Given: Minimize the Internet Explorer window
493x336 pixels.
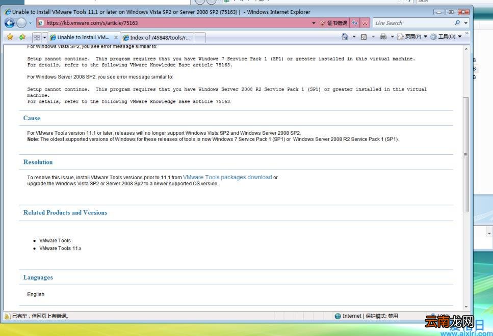Looking at the screenshot, I should coord(439,12).
